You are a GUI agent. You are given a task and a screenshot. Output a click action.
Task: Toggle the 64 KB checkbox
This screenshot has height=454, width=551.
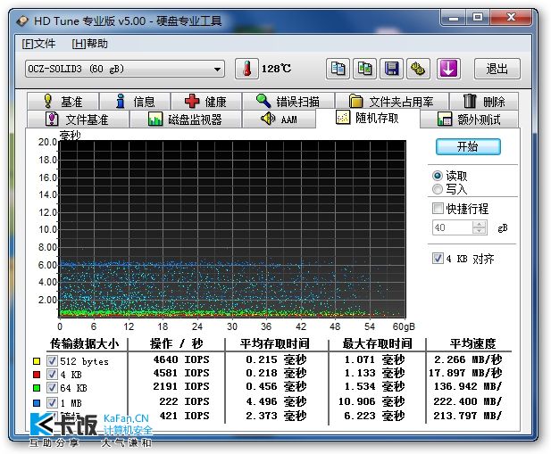tap(52, 388)
